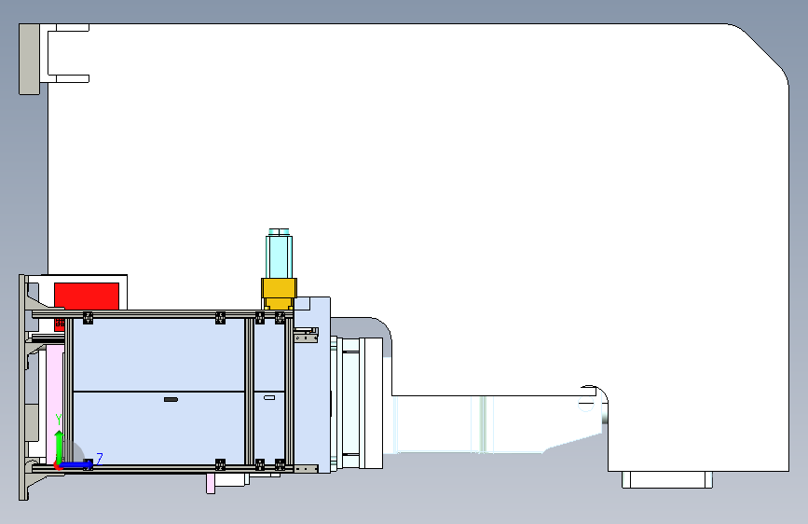This screenshot has height=524, width=808.
Task: Select the large upper blue panel of the frame
Action: [158, 354]
